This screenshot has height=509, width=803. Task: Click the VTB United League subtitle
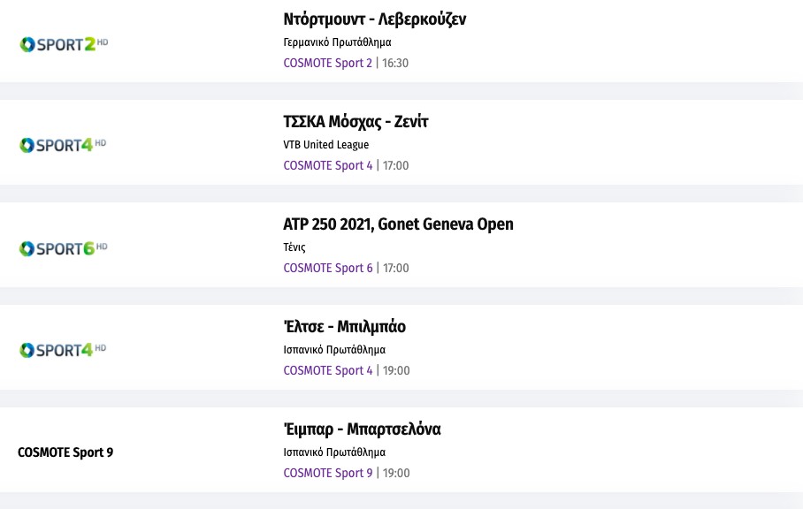point(326,145)
